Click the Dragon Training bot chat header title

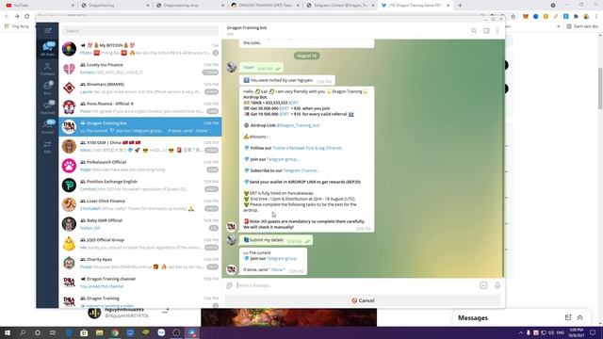[x=247, y=27]
